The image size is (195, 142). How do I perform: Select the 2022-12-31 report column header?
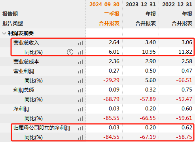pyautogui.click(x=177, y=4)
